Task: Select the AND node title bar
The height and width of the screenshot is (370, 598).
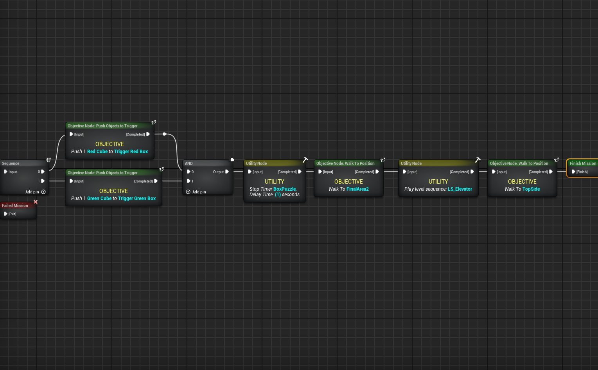Action: 207,163
